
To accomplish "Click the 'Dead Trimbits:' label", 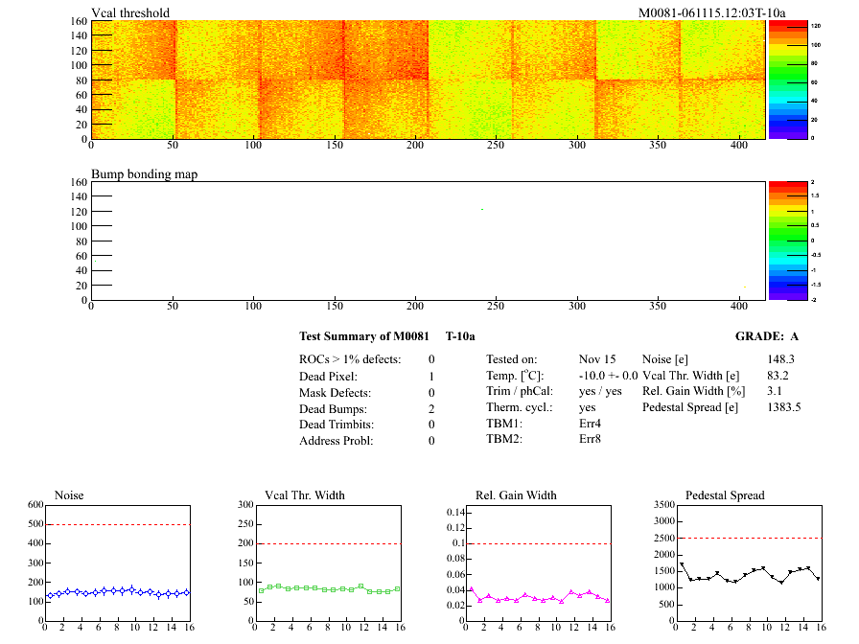I will [337, 425].
